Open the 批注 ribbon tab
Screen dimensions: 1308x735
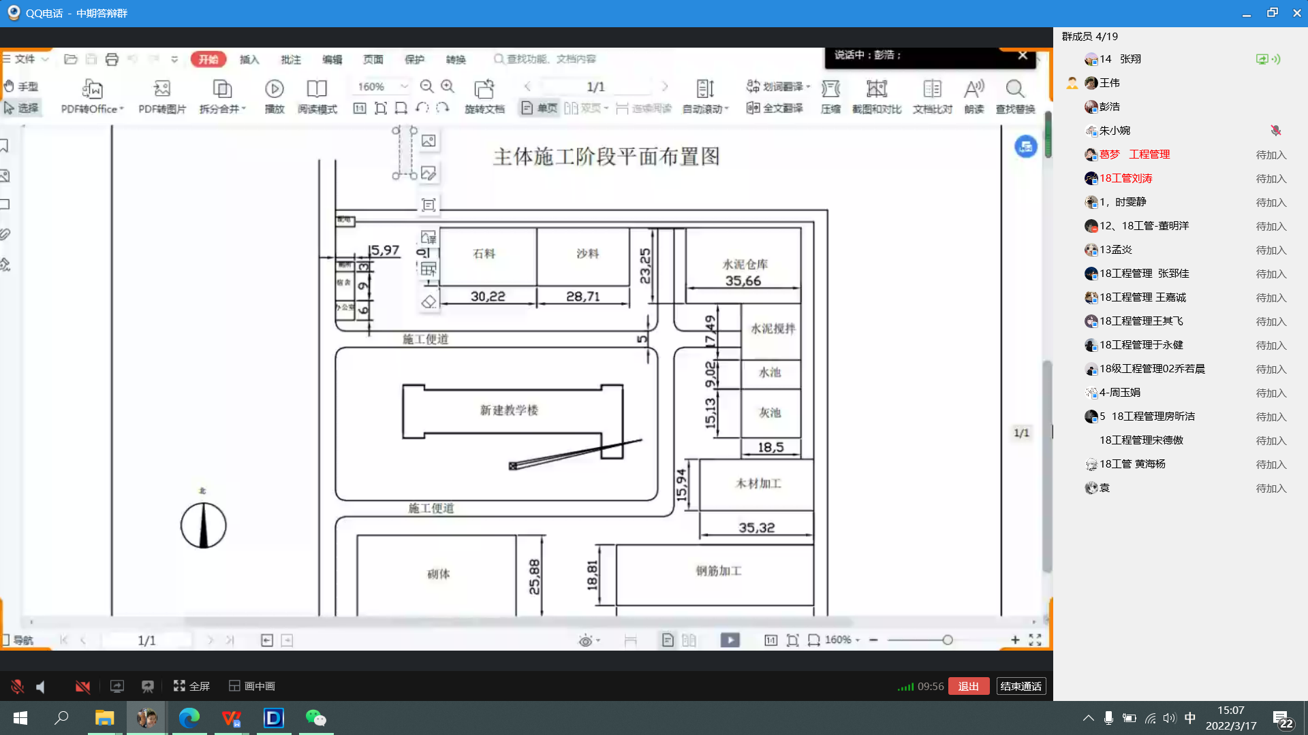click(x=291, y=60)
